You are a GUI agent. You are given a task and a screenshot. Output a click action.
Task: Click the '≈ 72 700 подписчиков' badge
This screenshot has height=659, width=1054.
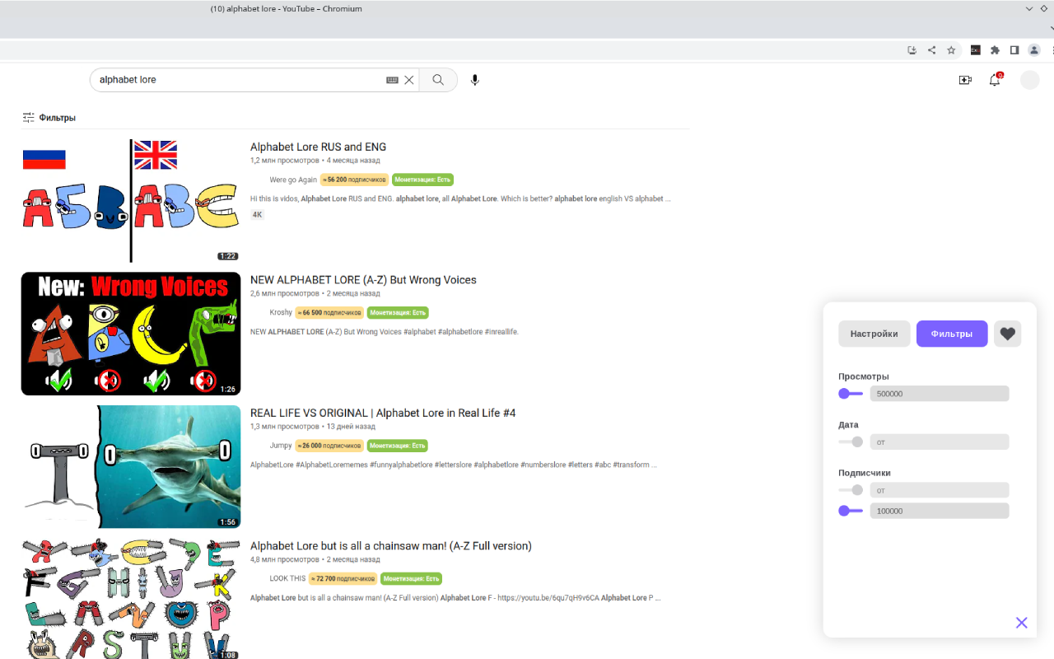point(343,578)
